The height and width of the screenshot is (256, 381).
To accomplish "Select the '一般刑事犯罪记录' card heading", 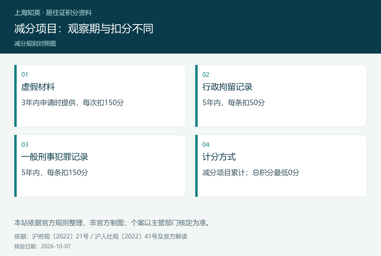I will [x=55, y=157].
